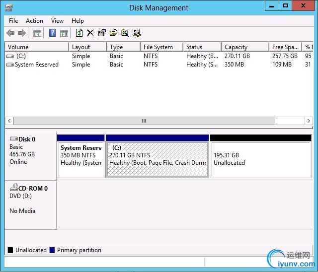Click the DVD (D:) label
318x272 pixels.
(20, 196)
